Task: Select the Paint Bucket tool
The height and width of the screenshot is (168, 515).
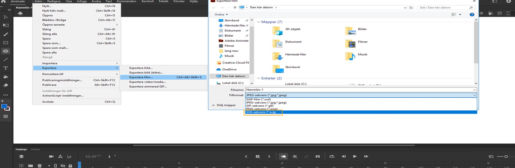Action: pos(6,77)
